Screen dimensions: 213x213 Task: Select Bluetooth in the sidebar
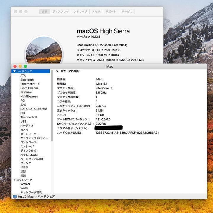[27, 80]
